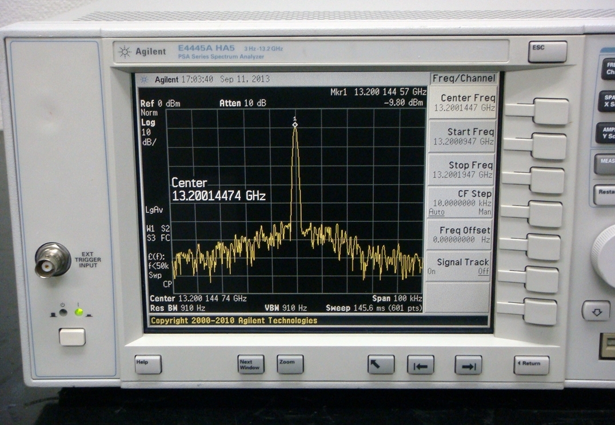
Task: Click the tab-right arrow key
Action: coord(468,365)
